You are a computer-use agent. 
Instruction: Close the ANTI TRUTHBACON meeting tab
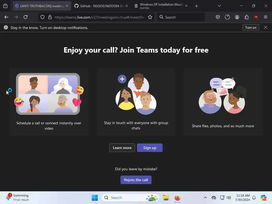point(67,6)
